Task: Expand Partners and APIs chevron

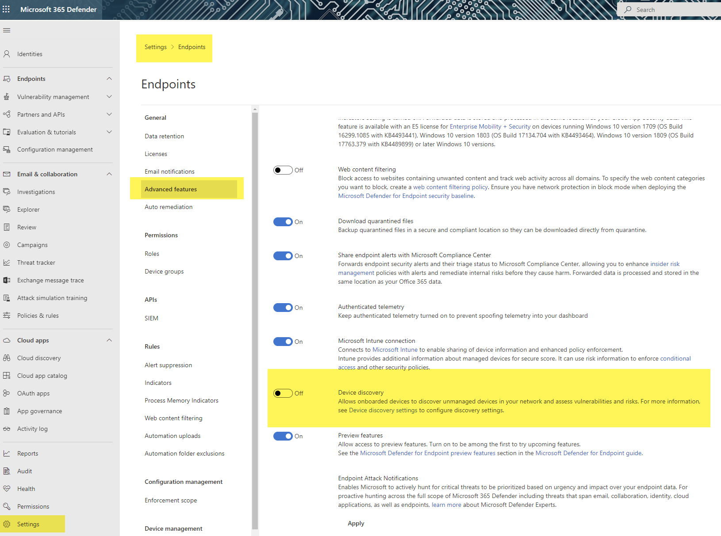Action: click(x=109, y=114)
